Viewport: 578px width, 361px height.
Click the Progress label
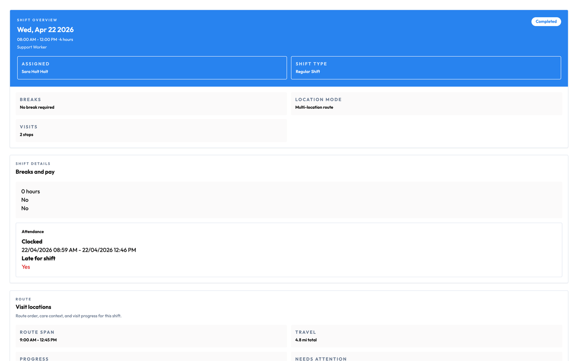tap(34, 359)
